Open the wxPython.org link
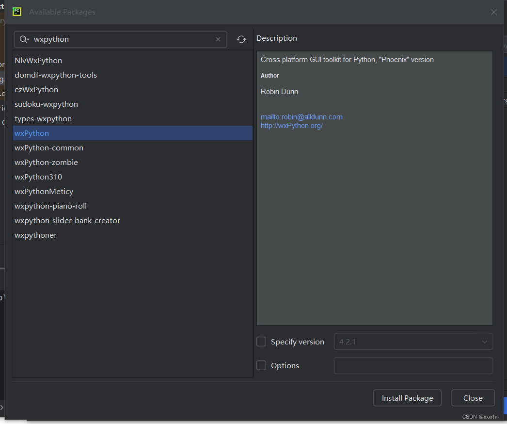 291,125
